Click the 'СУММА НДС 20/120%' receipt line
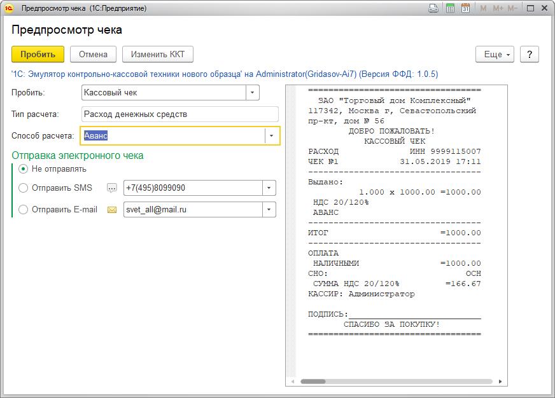The width and height of the screenshot is (555, 398). [395, 284]
